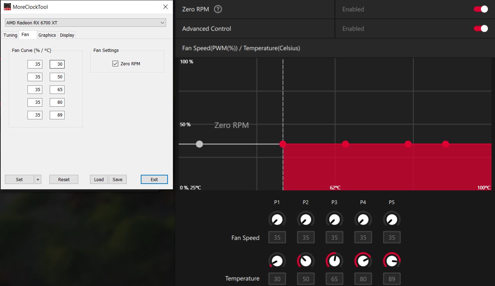
Task: Click the P2 Temperature knob
Action: (x=306, y=261)
